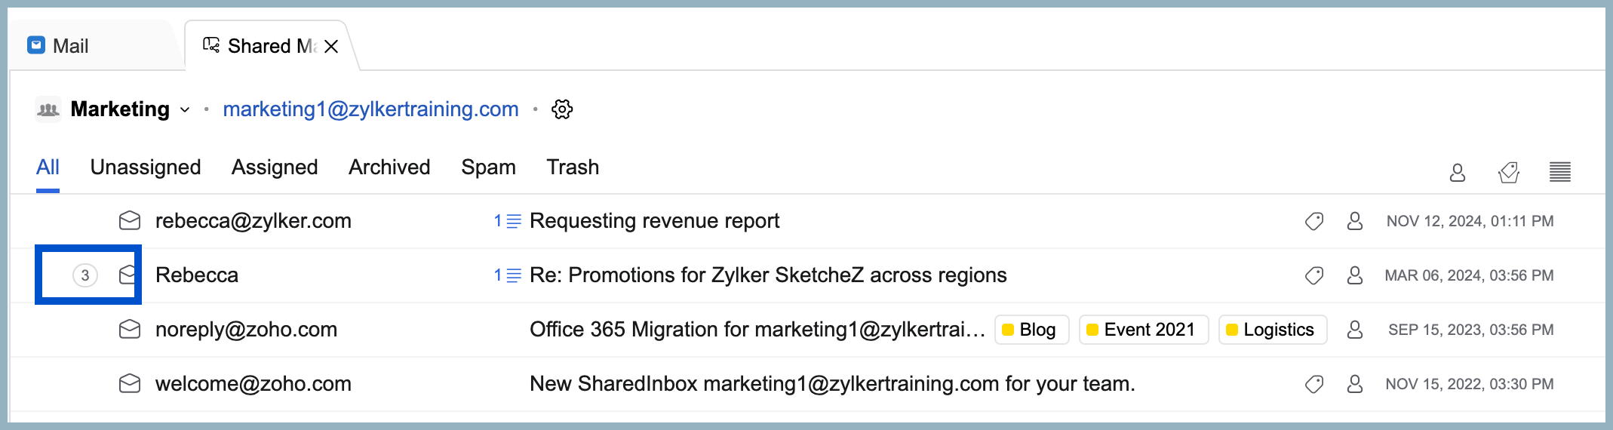Expand comments on Requesting revenue report
Screen dimensions: 1613x430
pyautogui.click(x=507, y=221)
